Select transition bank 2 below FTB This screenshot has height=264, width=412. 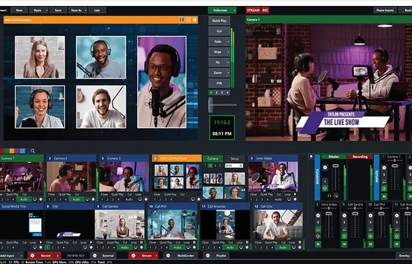pos(216,93)
